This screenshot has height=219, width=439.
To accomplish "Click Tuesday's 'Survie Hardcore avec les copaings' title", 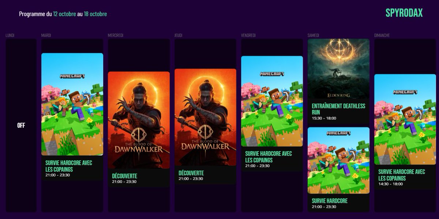I will coord(69,166).
